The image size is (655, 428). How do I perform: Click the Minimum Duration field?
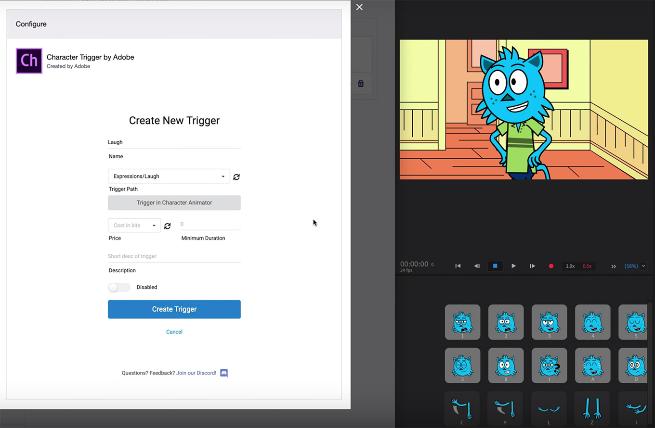point(210,224)
